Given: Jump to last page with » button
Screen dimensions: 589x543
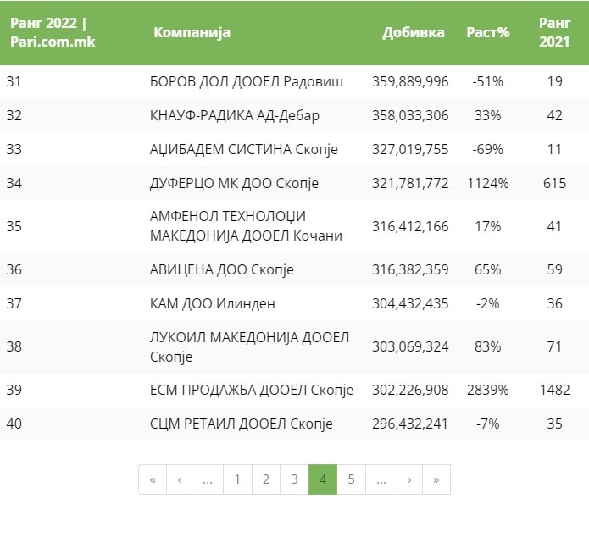Looking at the screenshot, I should [x=436, y=479].
